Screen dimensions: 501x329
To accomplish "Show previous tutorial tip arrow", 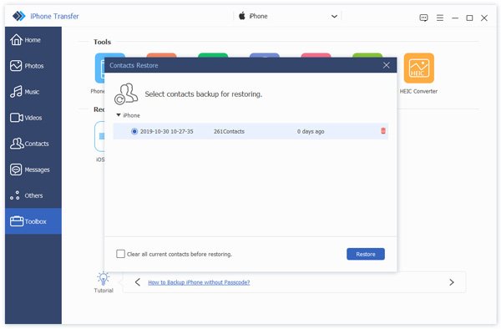I will (x=138, y=282).
